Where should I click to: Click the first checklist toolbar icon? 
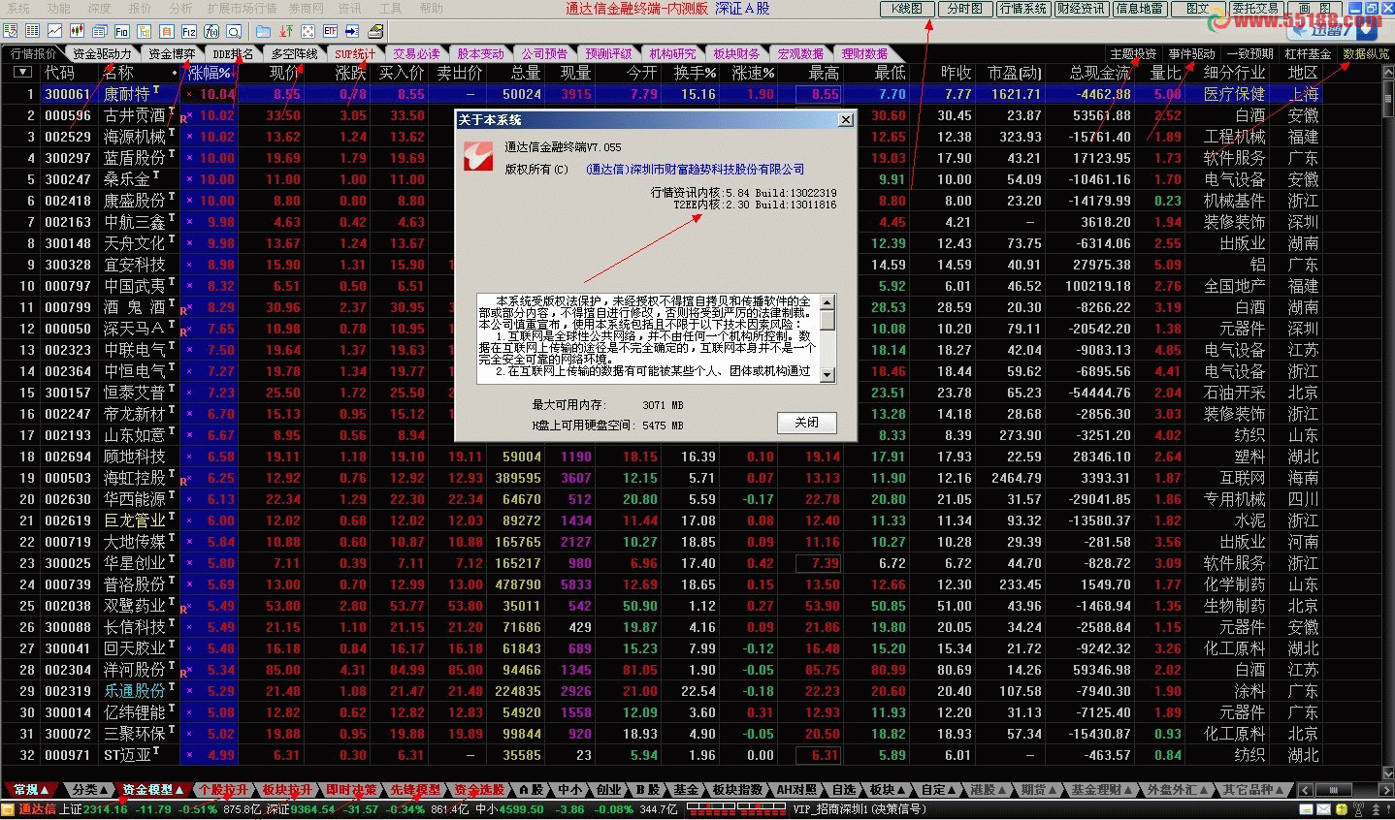point(10,31)
